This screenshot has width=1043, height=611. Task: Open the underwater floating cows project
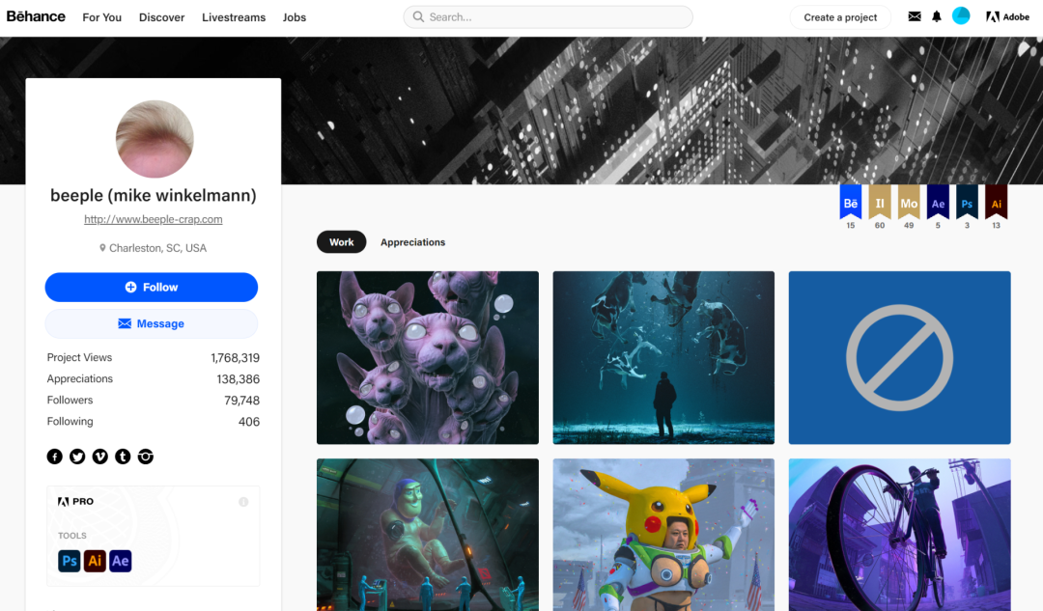click(x=663, y=358)
